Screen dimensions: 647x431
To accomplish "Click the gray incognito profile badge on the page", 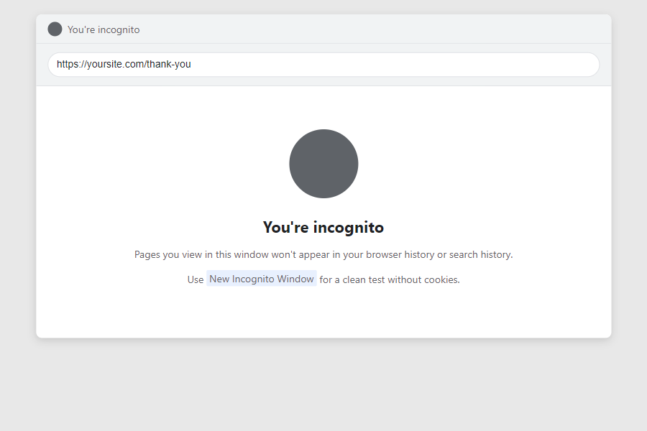I will coord(323,164).
